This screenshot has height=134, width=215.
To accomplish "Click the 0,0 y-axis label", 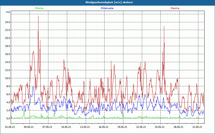I will 8,118.
